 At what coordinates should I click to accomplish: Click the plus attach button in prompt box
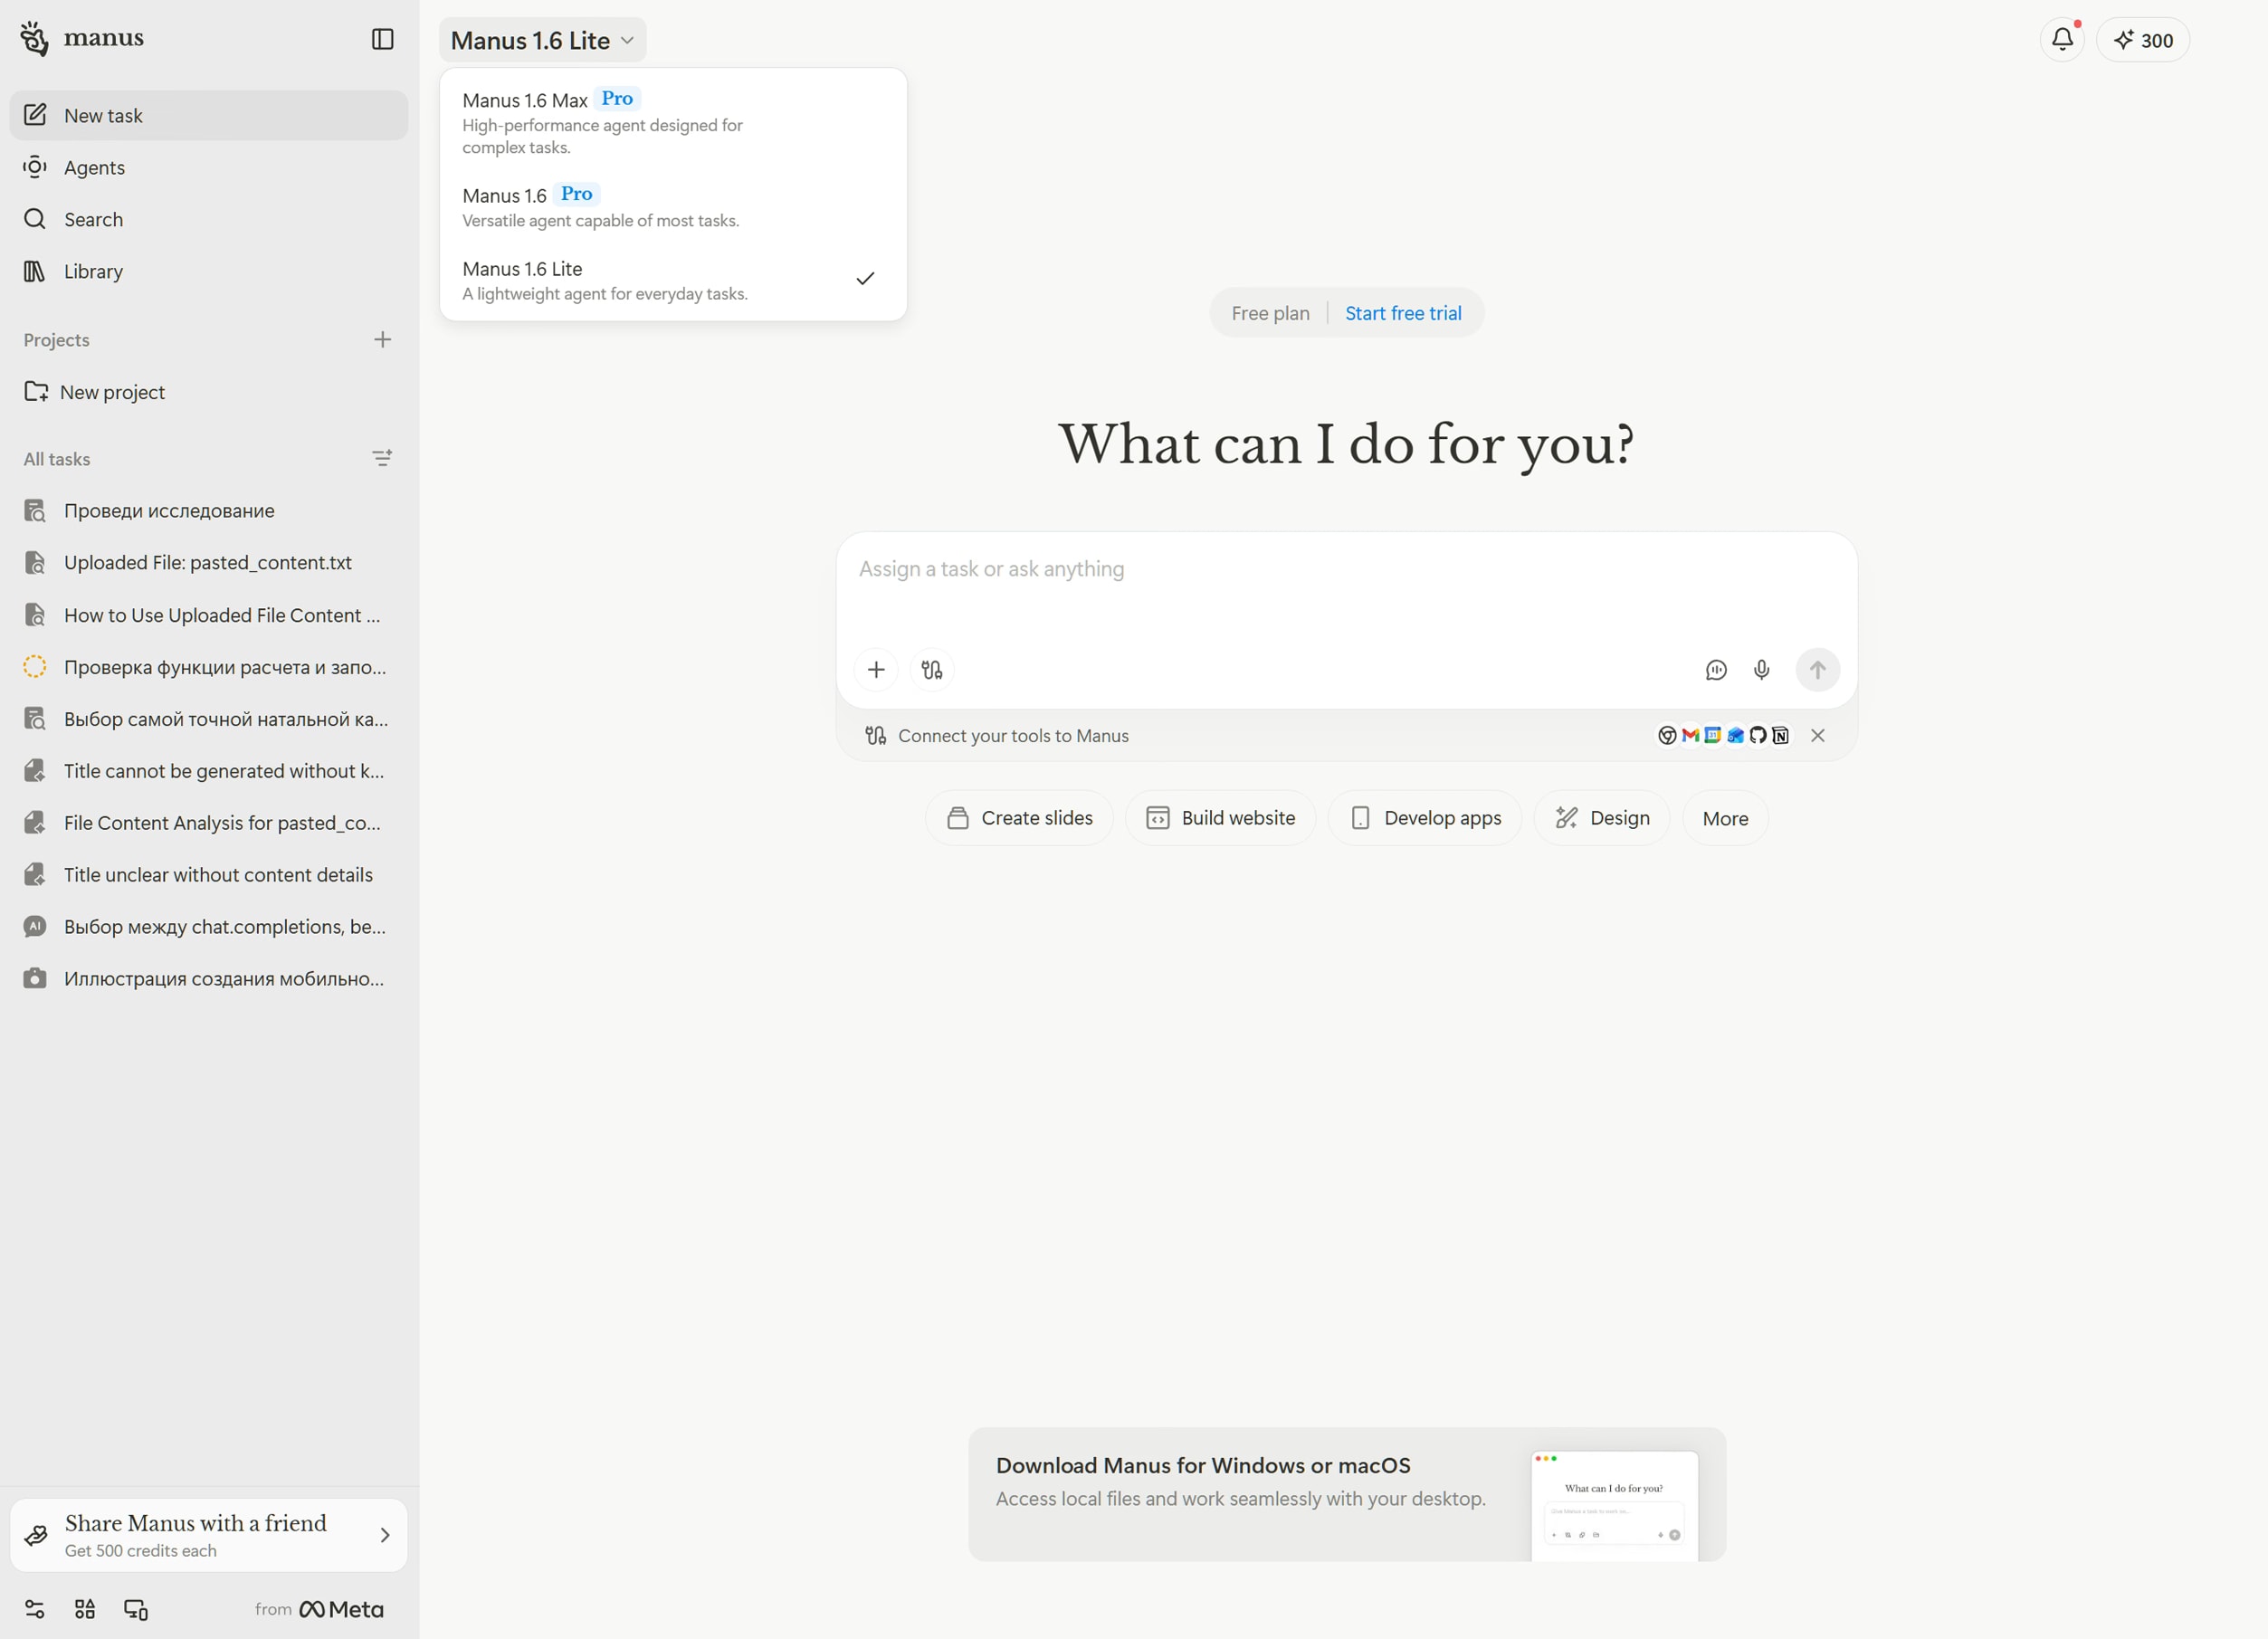[x=876, y=670]
